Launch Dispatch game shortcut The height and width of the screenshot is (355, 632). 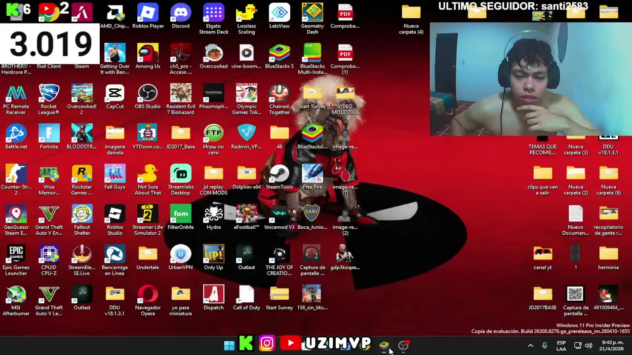tap(213, 298)
